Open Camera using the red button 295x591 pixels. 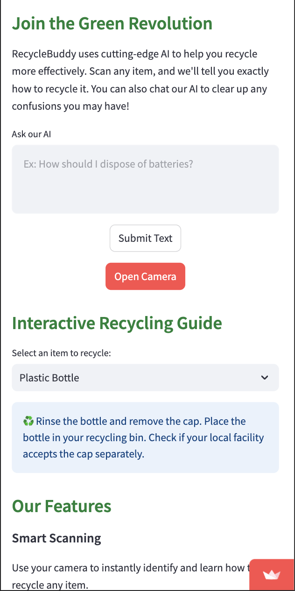(x=145, y=276)
